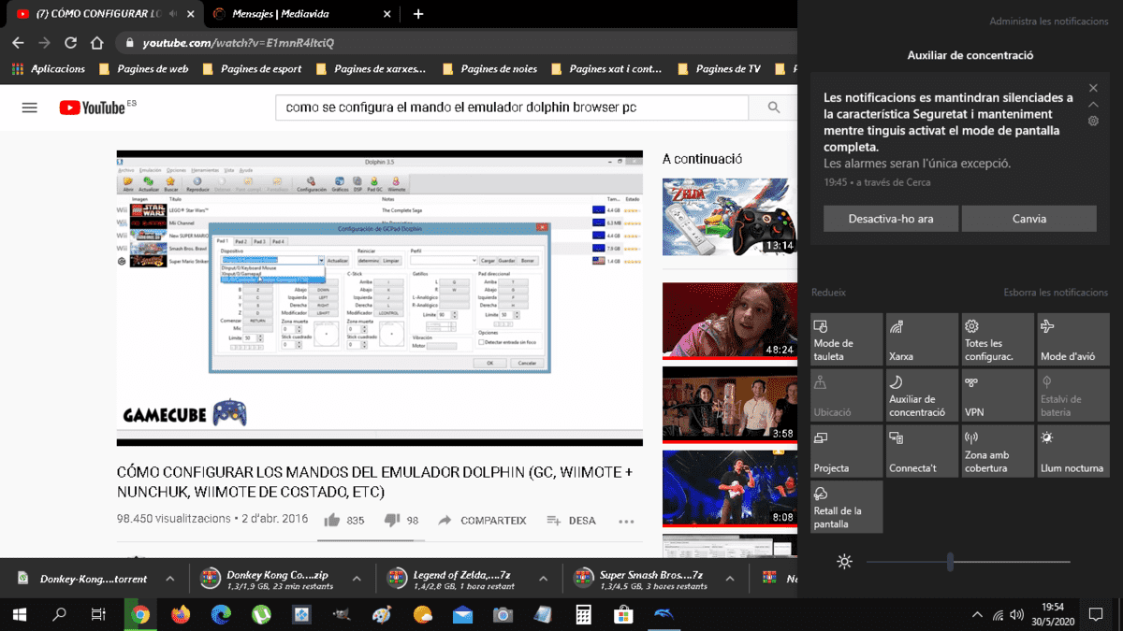Click Redueix to collapse quick actions

coord(829,293)
